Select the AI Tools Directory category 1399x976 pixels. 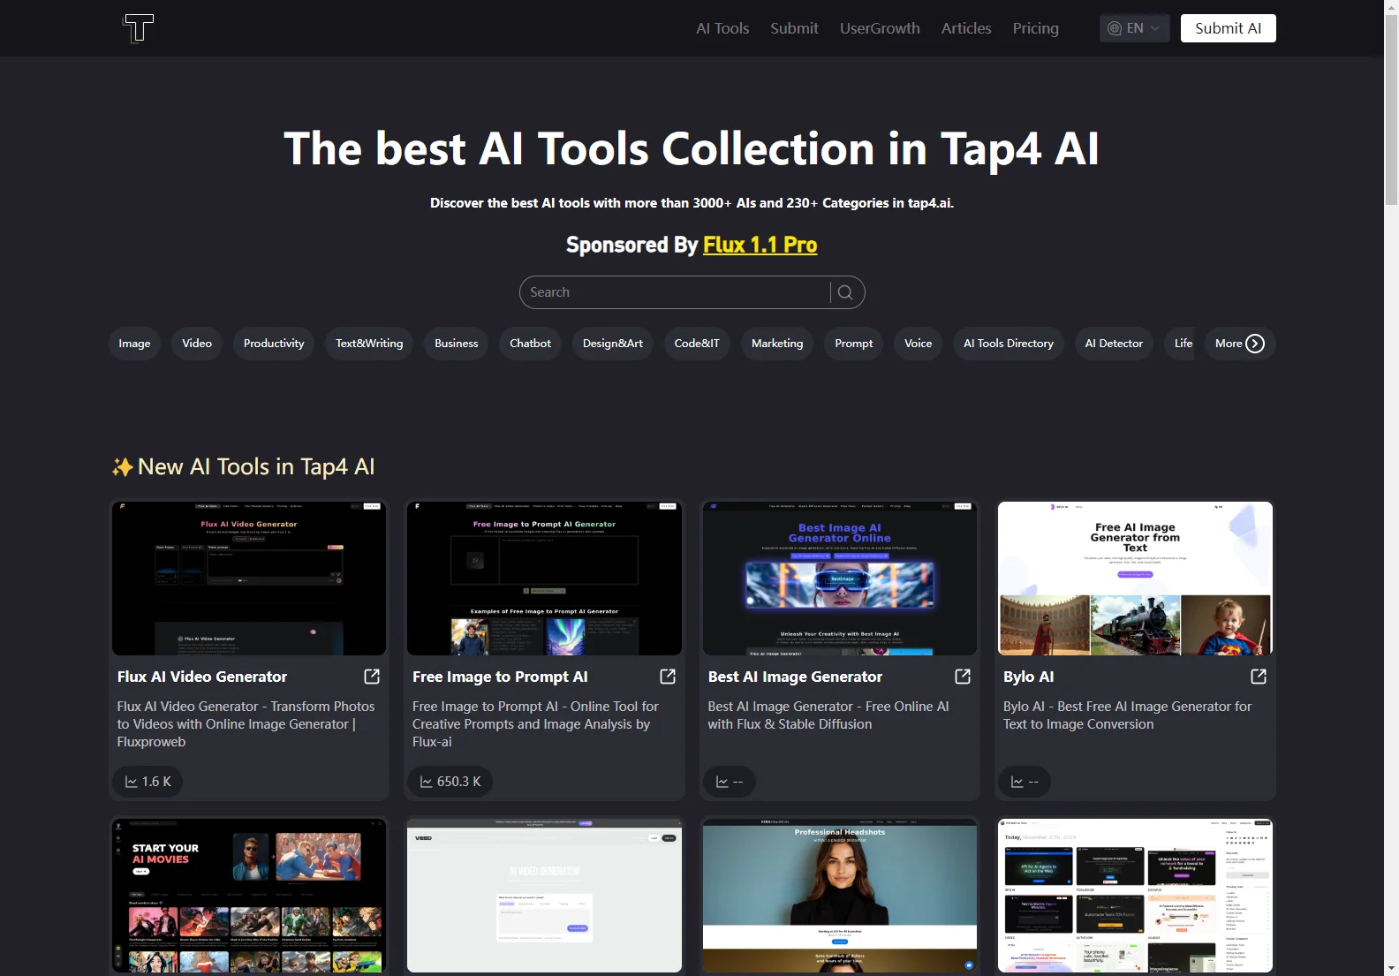tap(1009, 344)
